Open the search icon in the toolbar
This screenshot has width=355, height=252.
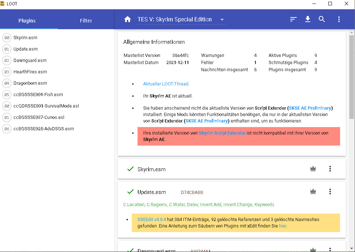point(322,20)
